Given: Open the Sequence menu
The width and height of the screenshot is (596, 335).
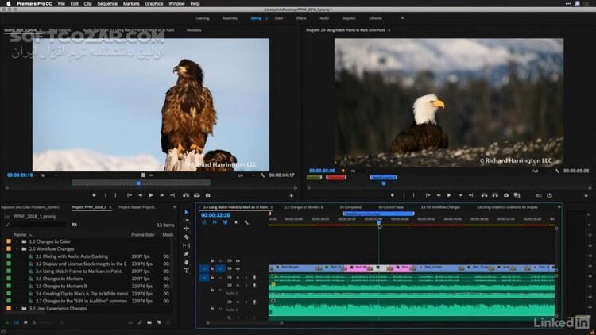Looking at the screenshot, I should [107, 3].
